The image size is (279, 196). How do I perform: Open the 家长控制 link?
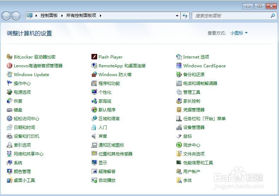192,101
